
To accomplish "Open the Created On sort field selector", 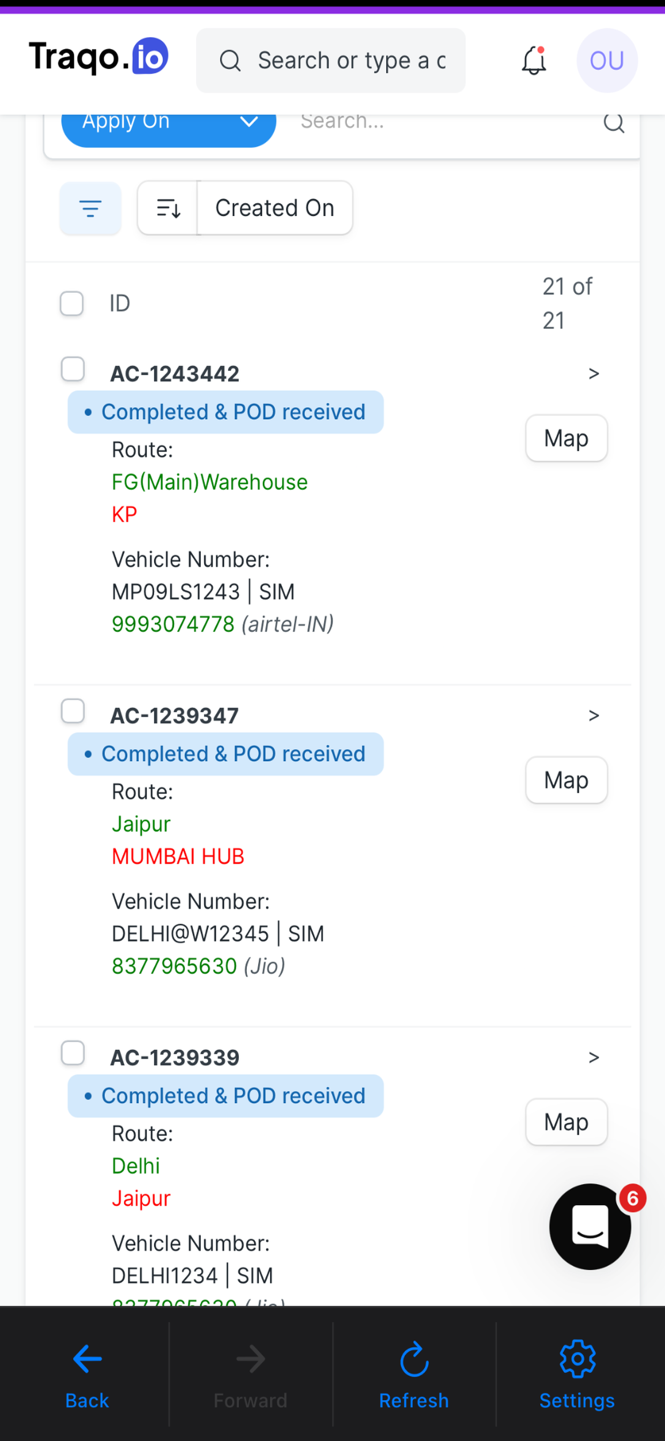I will pyautogui.click(x=275, y=208).
